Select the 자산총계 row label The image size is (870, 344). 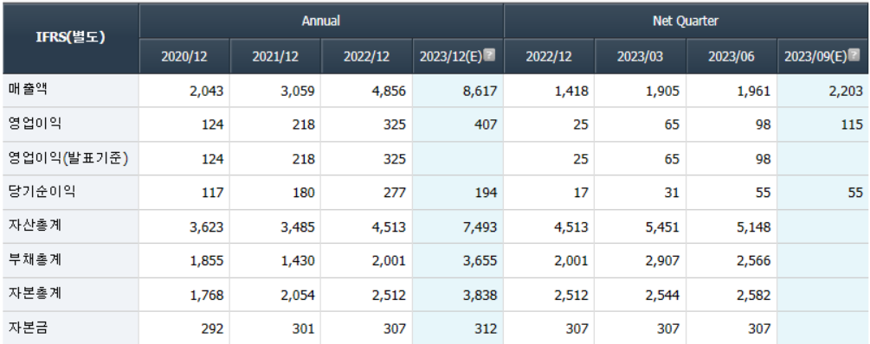tap(35, 226)
